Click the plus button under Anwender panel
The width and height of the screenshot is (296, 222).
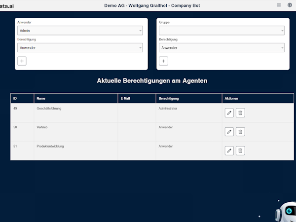point(22,61)
